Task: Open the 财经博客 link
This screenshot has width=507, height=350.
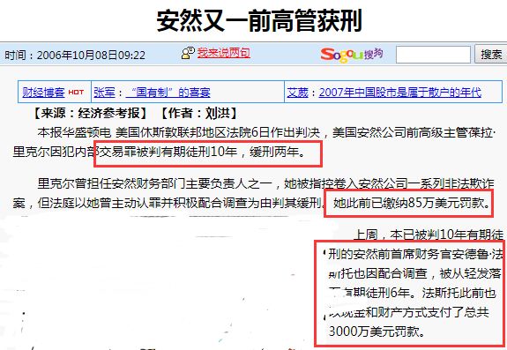Action: (43, 93)
